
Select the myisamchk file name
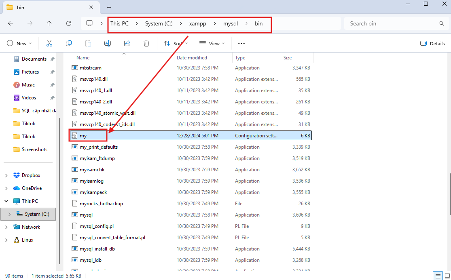[92, 170]
